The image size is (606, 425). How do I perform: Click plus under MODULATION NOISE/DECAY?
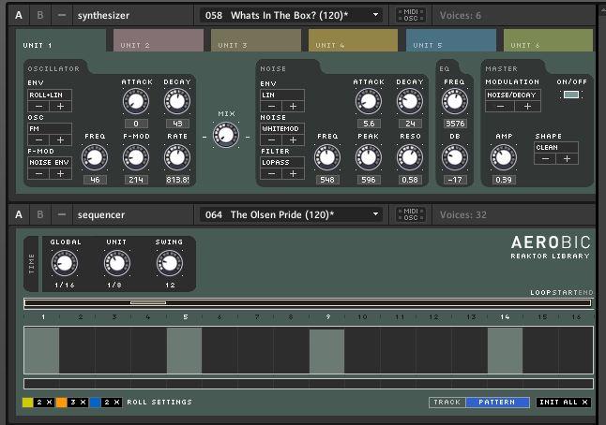pos(527,107)
